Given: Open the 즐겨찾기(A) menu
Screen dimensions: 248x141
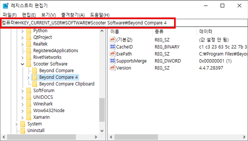Looking at the screenshot, I should point(73,15).
